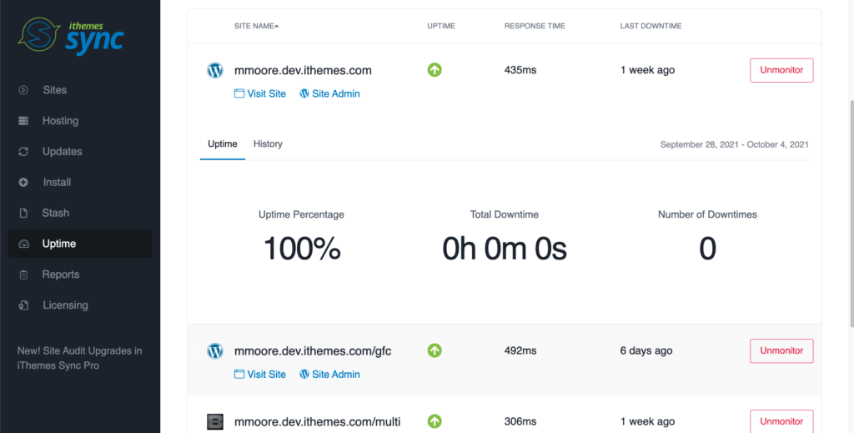
Task: Click the Reports clipboard sidebar icon
Action: 23,274
